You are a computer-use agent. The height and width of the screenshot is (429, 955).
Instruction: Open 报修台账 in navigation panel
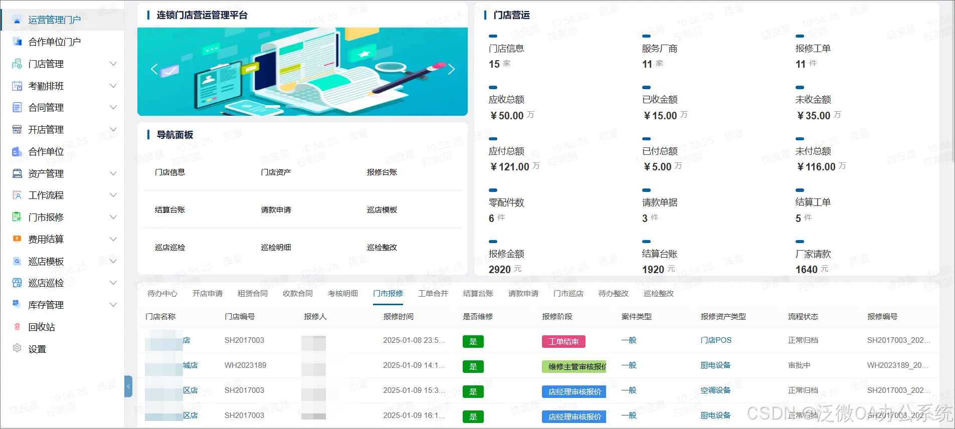(382, 172)
